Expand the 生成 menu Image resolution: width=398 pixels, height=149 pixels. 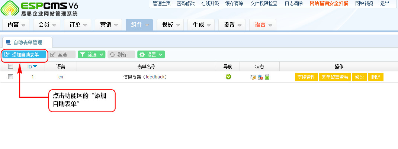point(201,25)
